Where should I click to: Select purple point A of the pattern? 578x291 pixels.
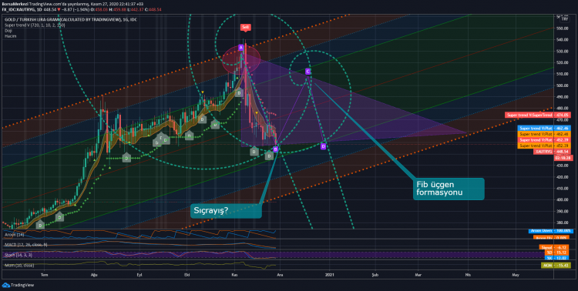240,48
